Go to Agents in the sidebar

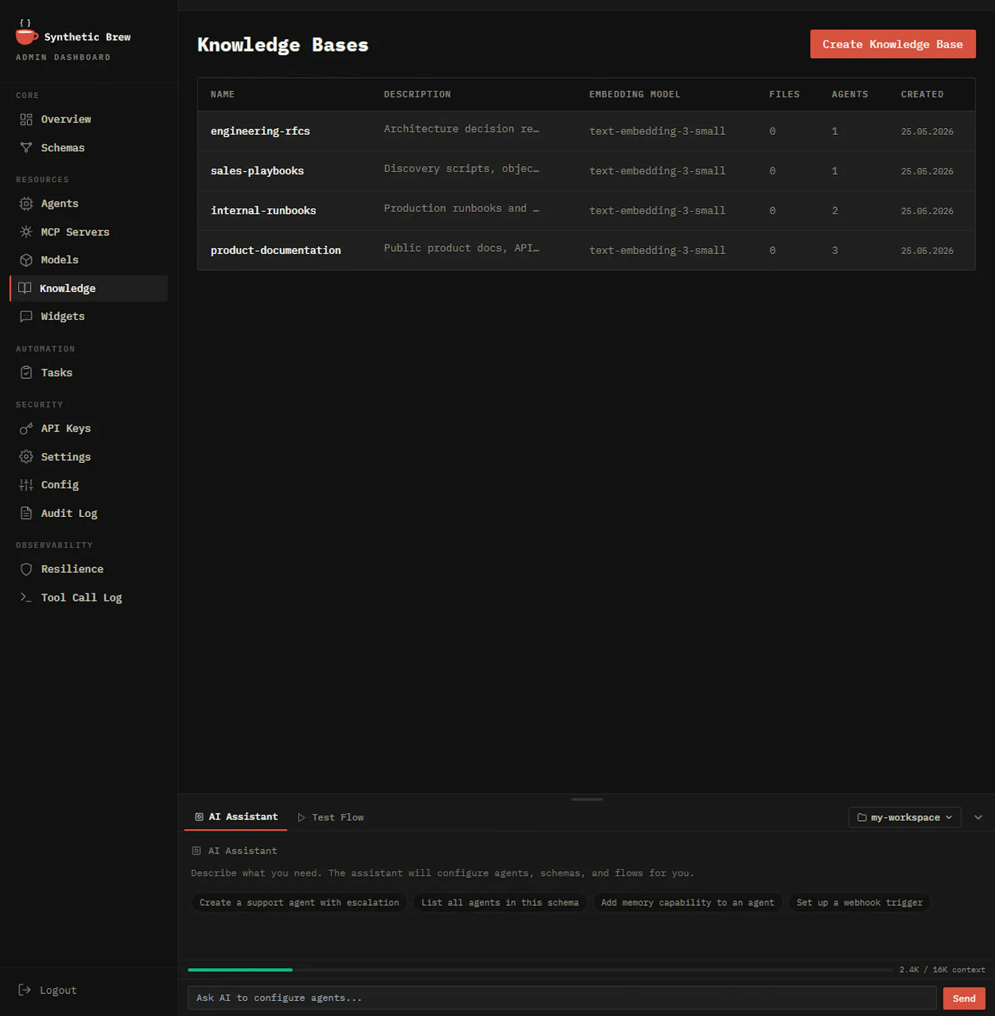coord(89,204)
